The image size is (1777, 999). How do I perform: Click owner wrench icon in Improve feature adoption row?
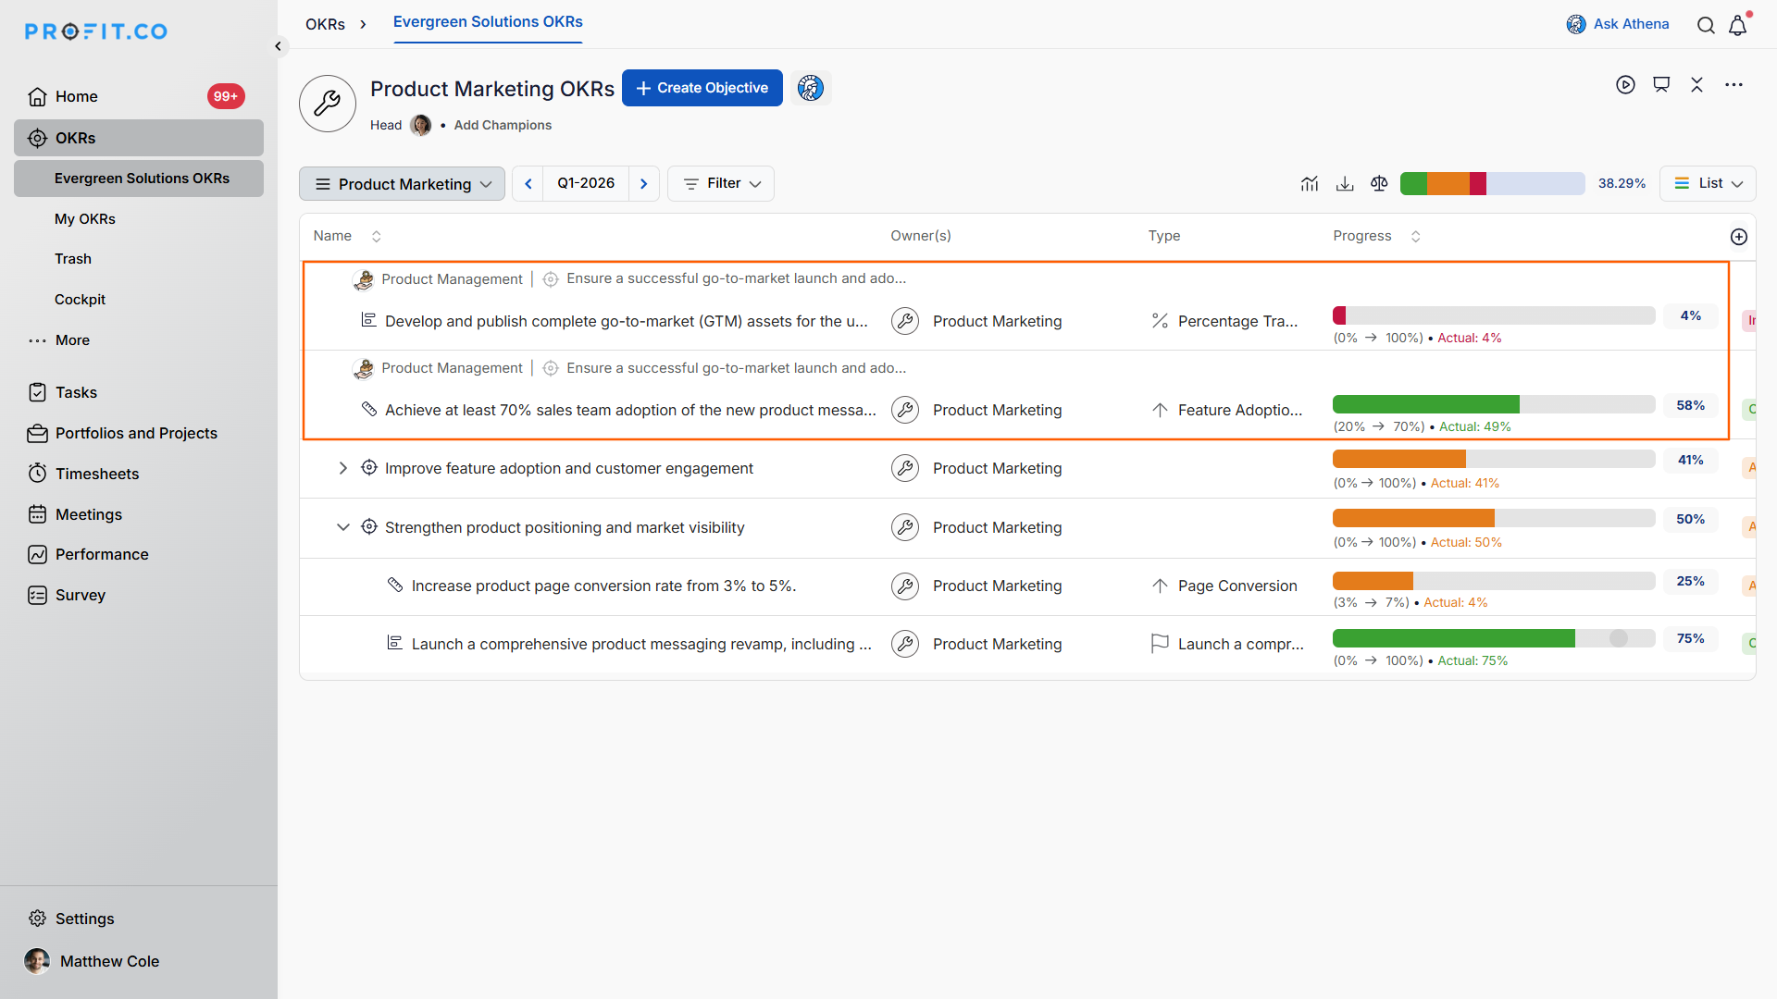pyautogui.click(x=905, y=468)
